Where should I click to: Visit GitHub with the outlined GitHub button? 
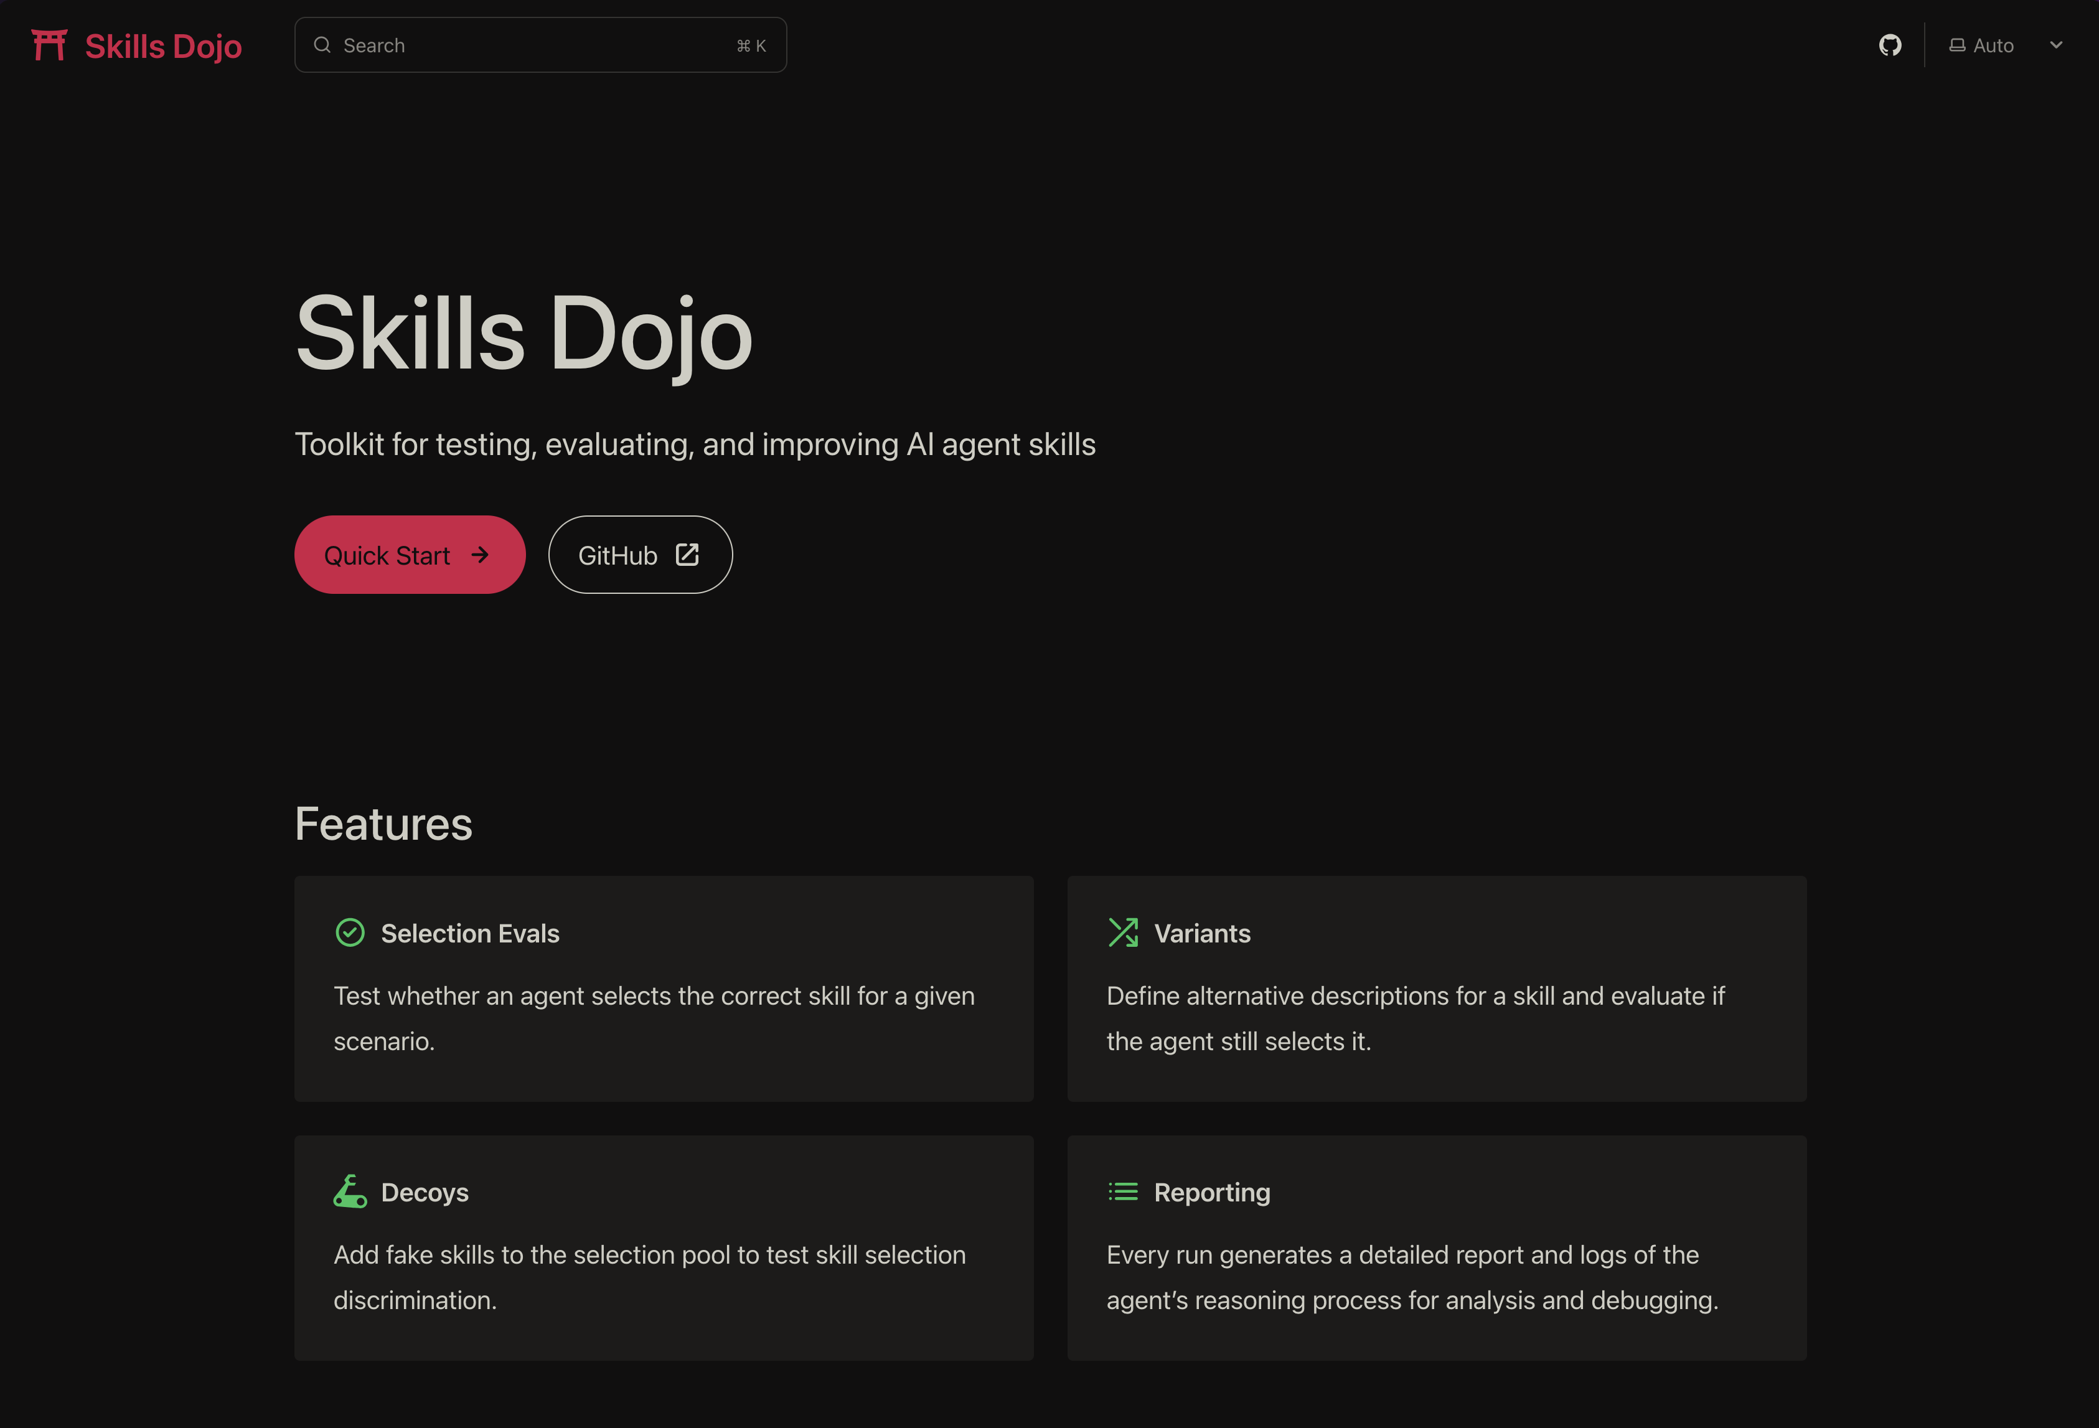pos(639,555)
